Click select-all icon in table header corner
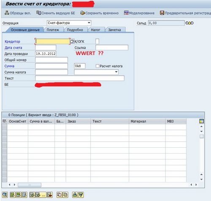Image resolution: width=211 pixels, height=201 pixels. (x=4, y=121)
